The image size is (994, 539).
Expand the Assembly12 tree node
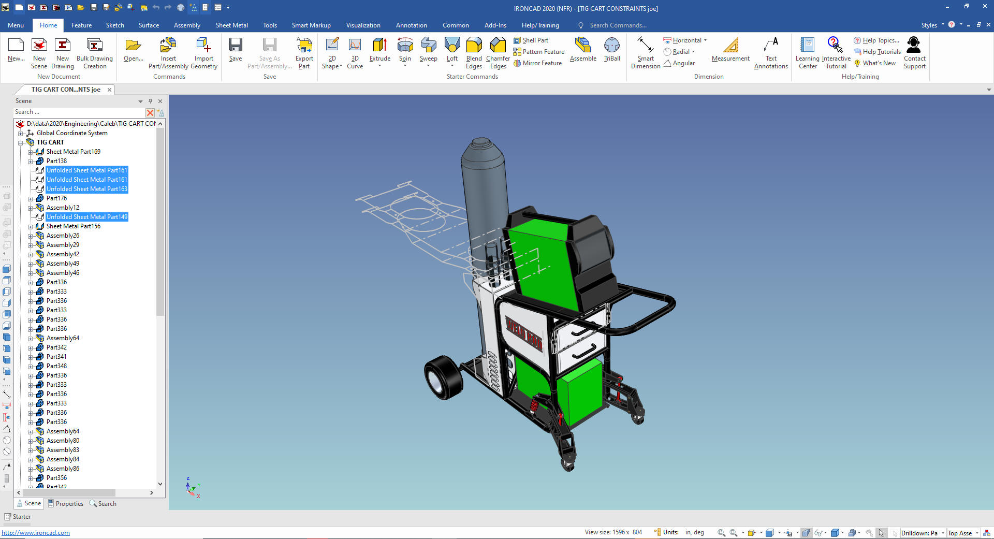tap(31, 208)
